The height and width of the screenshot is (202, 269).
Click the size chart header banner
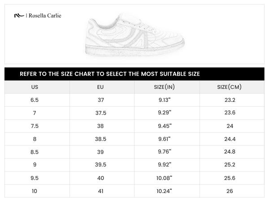134,74
